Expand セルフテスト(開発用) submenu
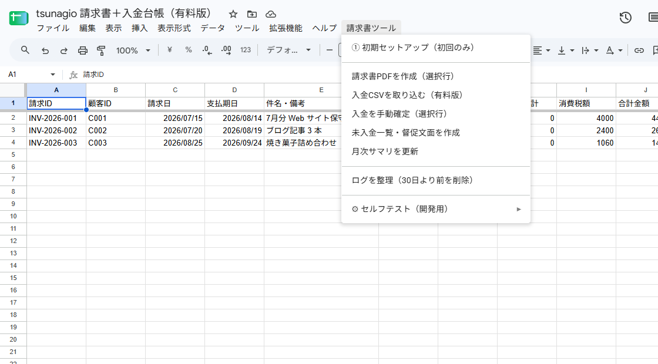The width and height of the screenshot is (658, 364). coord(435,209)
